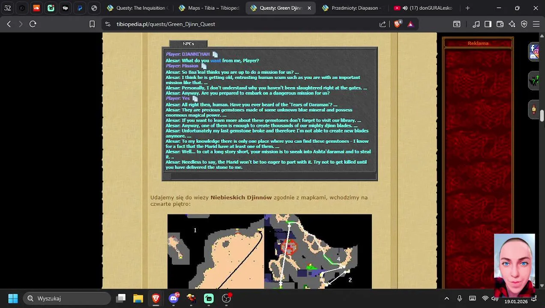
Task: Click the Niebieskich Djinnów bold text
Action: pos(241,197)
